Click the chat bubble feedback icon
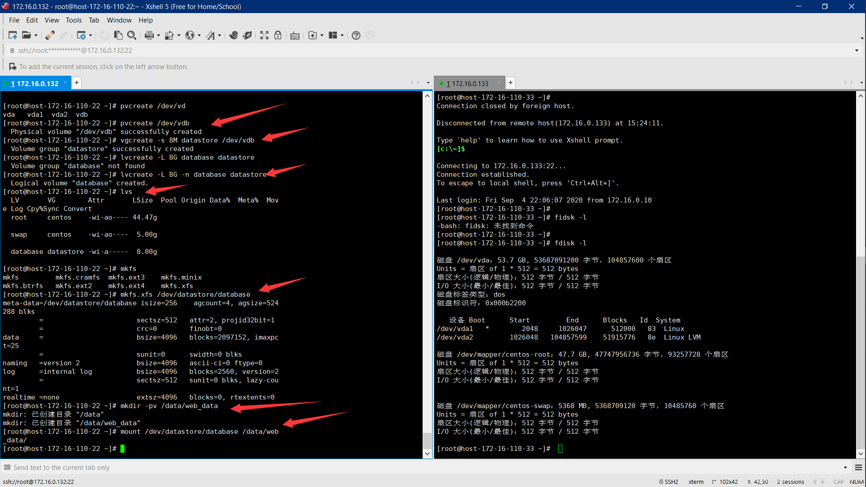 point(370,35)
